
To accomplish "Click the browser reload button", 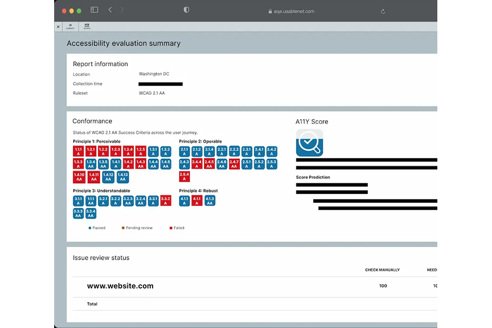I will 383,10.
